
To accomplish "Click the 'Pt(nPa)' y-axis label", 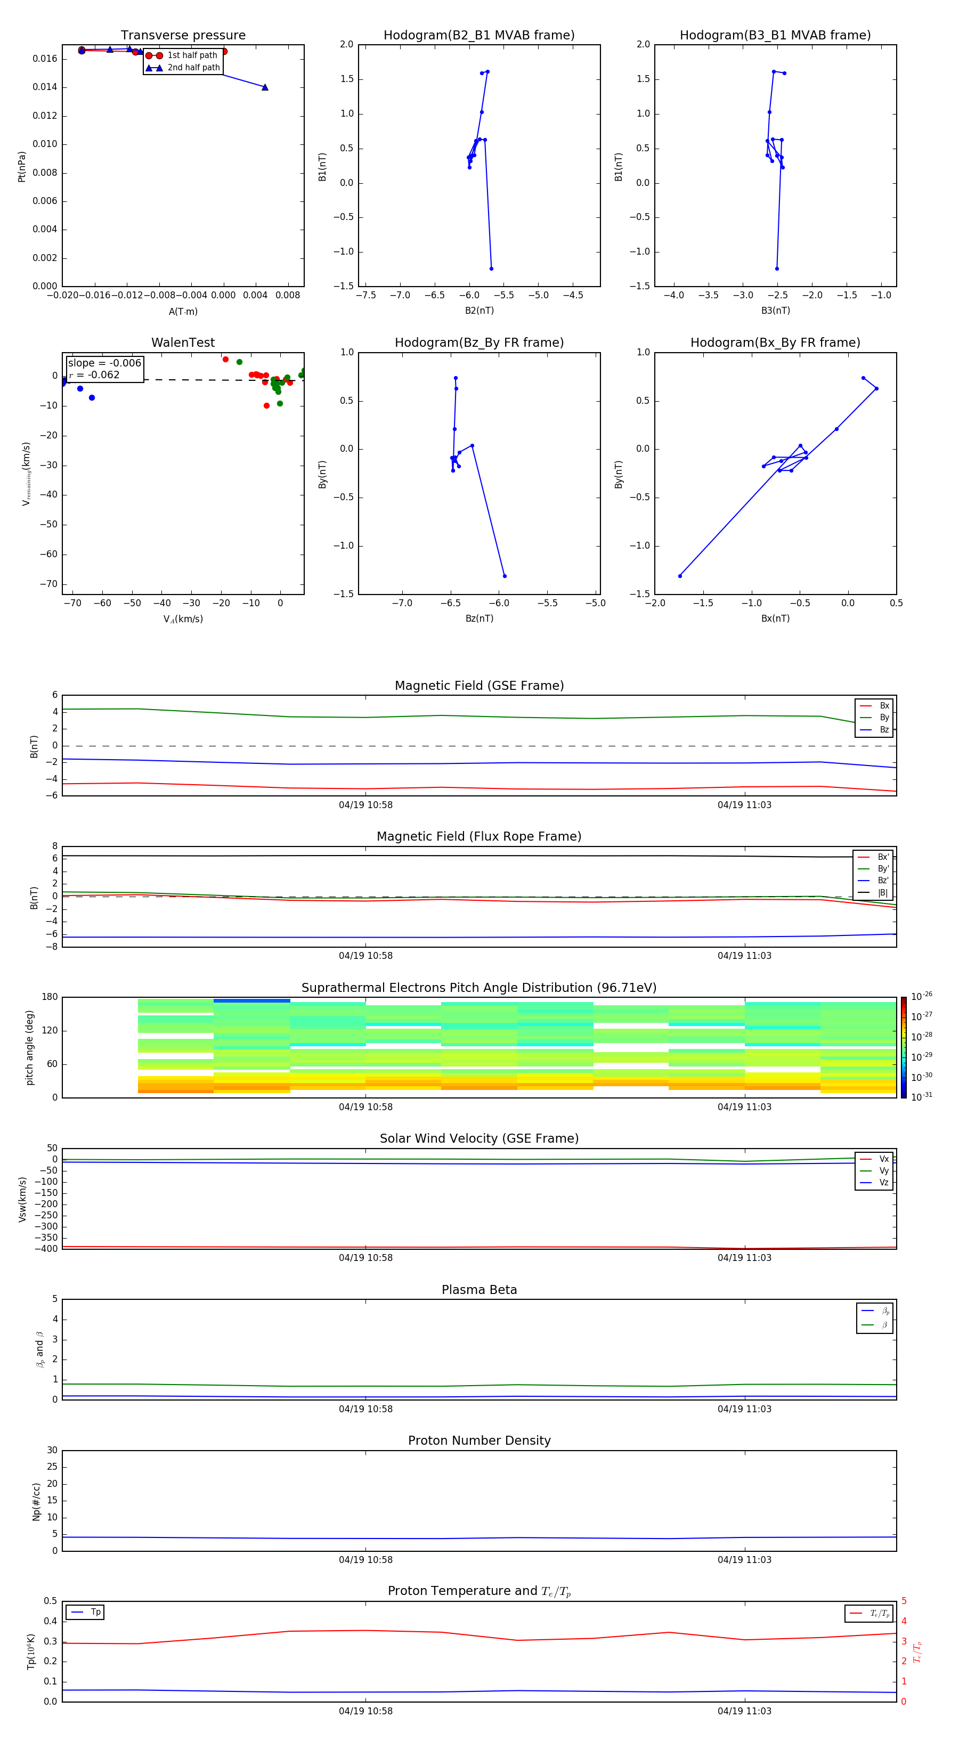I will click(x=22, y=167).
